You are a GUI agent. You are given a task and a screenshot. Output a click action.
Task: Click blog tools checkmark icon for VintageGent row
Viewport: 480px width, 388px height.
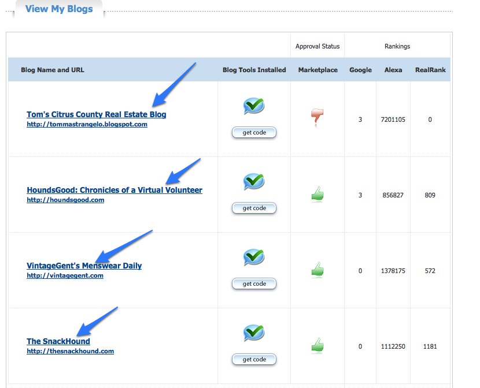pyautogui.click(x=254, y=258)
